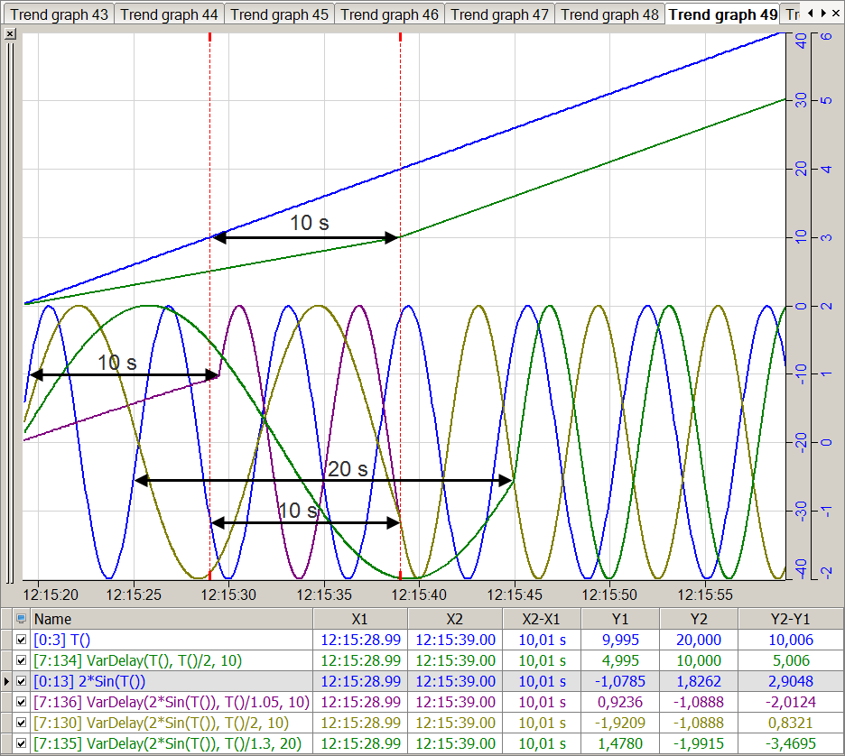Viewport: 845px width, 756px height.
Task: Click the Name column header
Action: 172,620
